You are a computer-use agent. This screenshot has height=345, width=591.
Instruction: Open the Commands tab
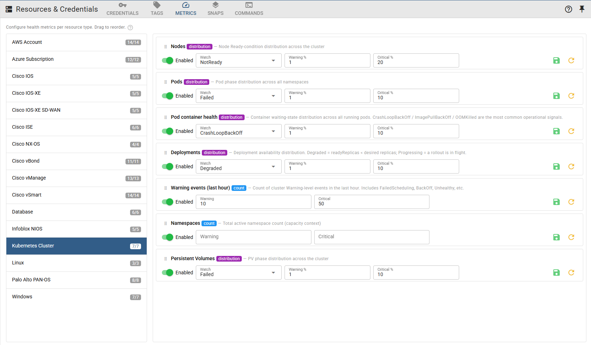pyautogui.click(x=249, y=9)
